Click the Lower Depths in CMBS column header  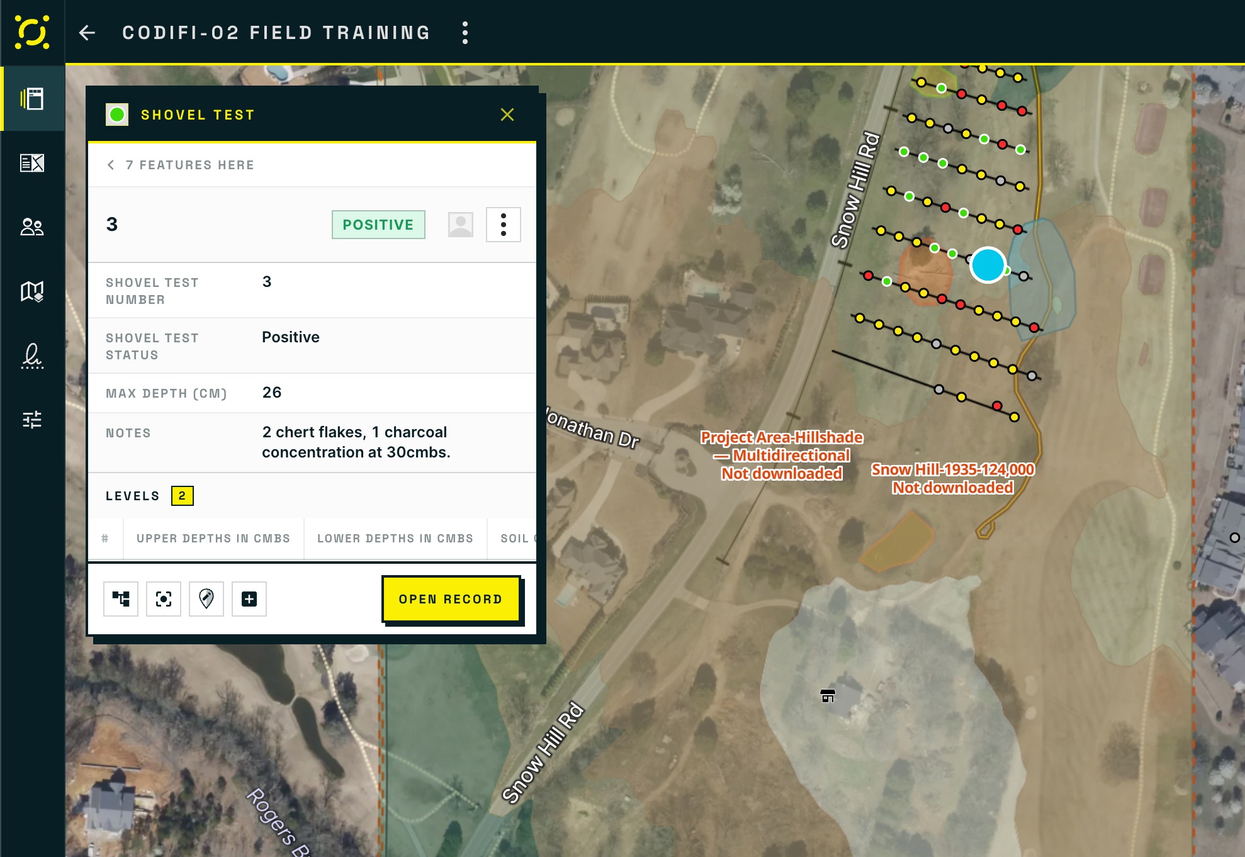(395, 539)
